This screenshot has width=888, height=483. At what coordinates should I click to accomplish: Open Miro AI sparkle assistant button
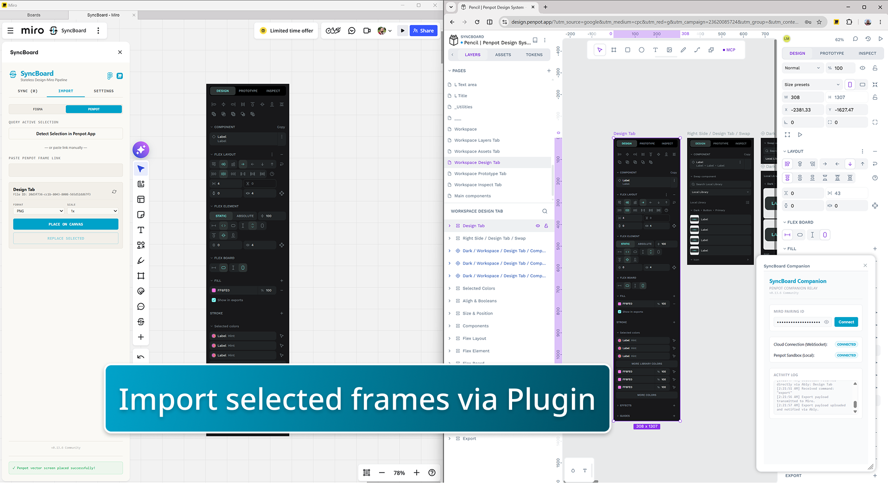pos(141,150)
